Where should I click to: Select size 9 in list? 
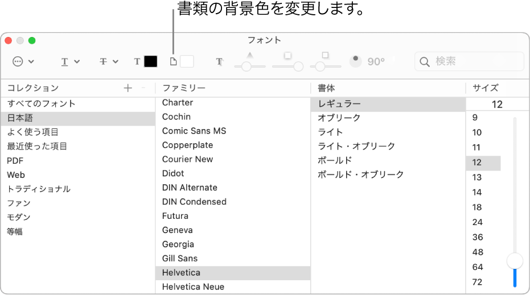coord(483,118)
